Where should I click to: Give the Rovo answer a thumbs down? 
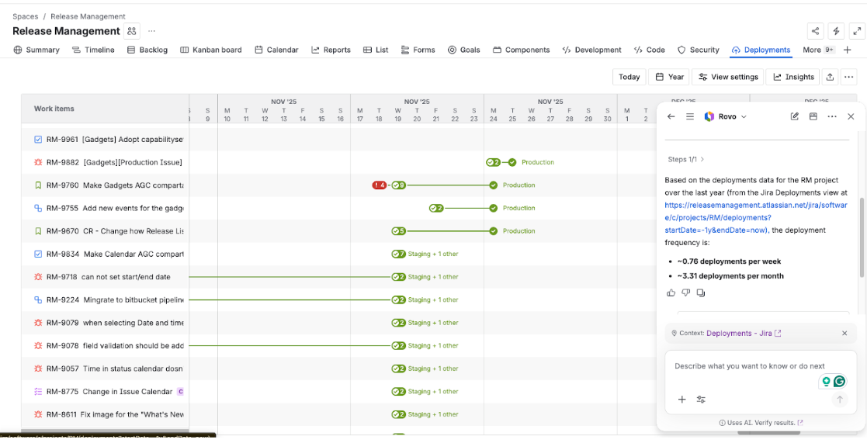click(685, 292)
